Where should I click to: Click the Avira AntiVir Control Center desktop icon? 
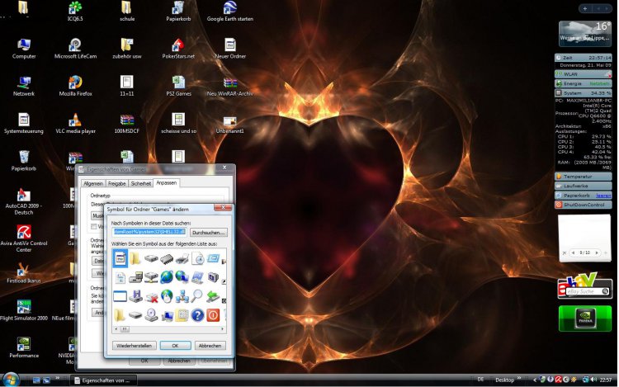click(24, 238)
